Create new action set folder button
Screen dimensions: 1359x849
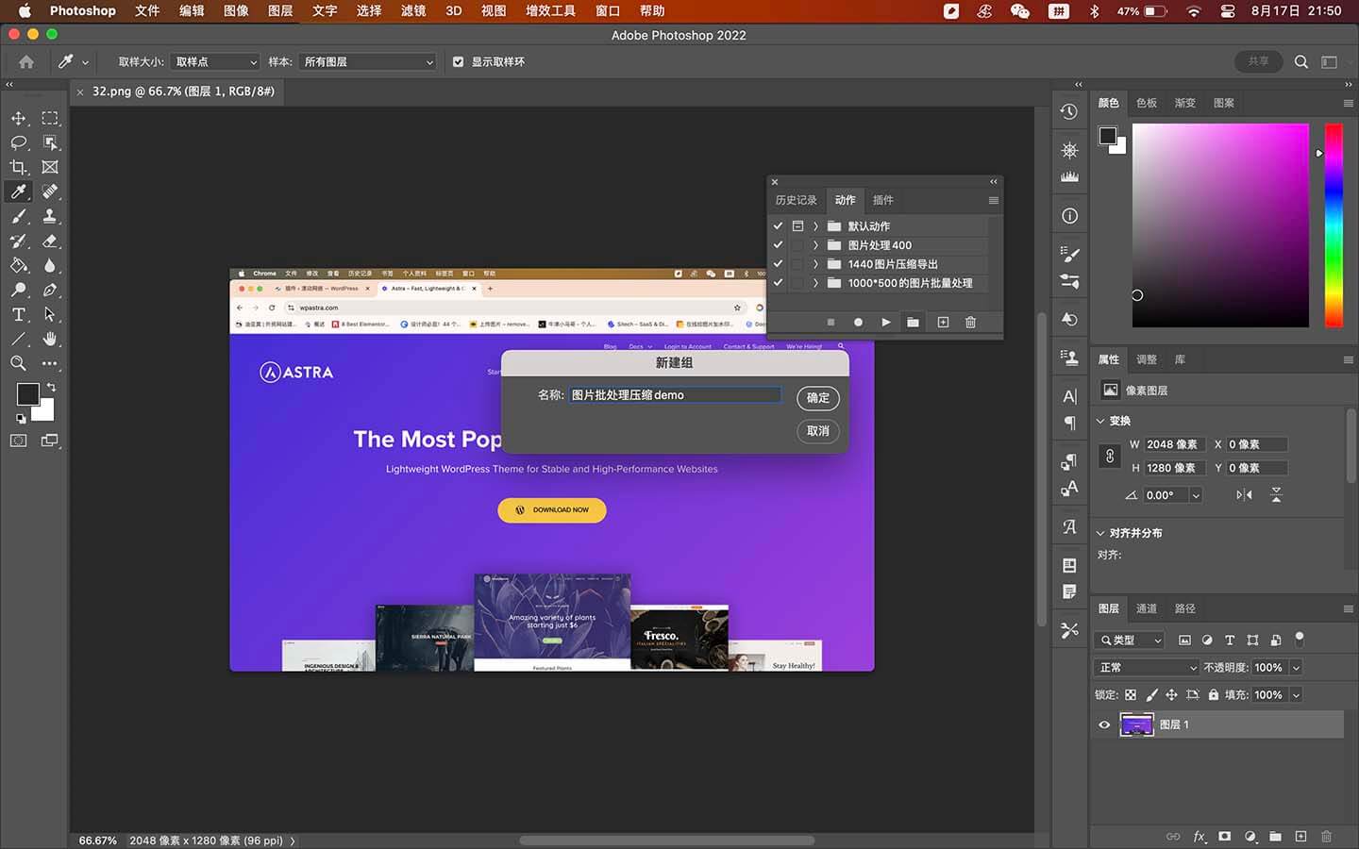[913, 323]
